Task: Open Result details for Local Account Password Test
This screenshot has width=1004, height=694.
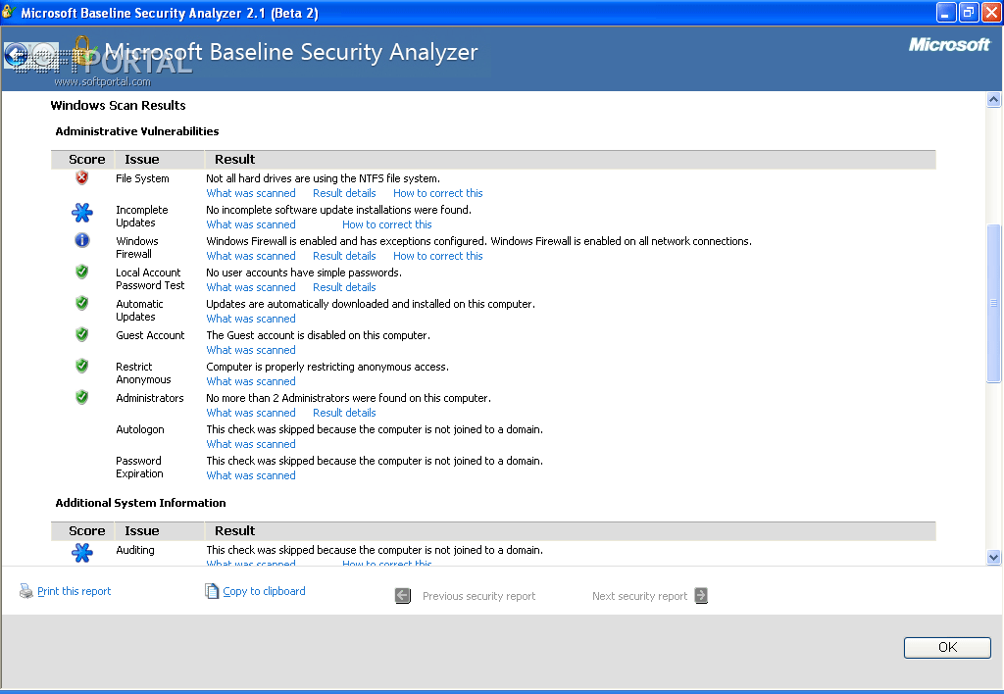Action: tap(344, 287)
